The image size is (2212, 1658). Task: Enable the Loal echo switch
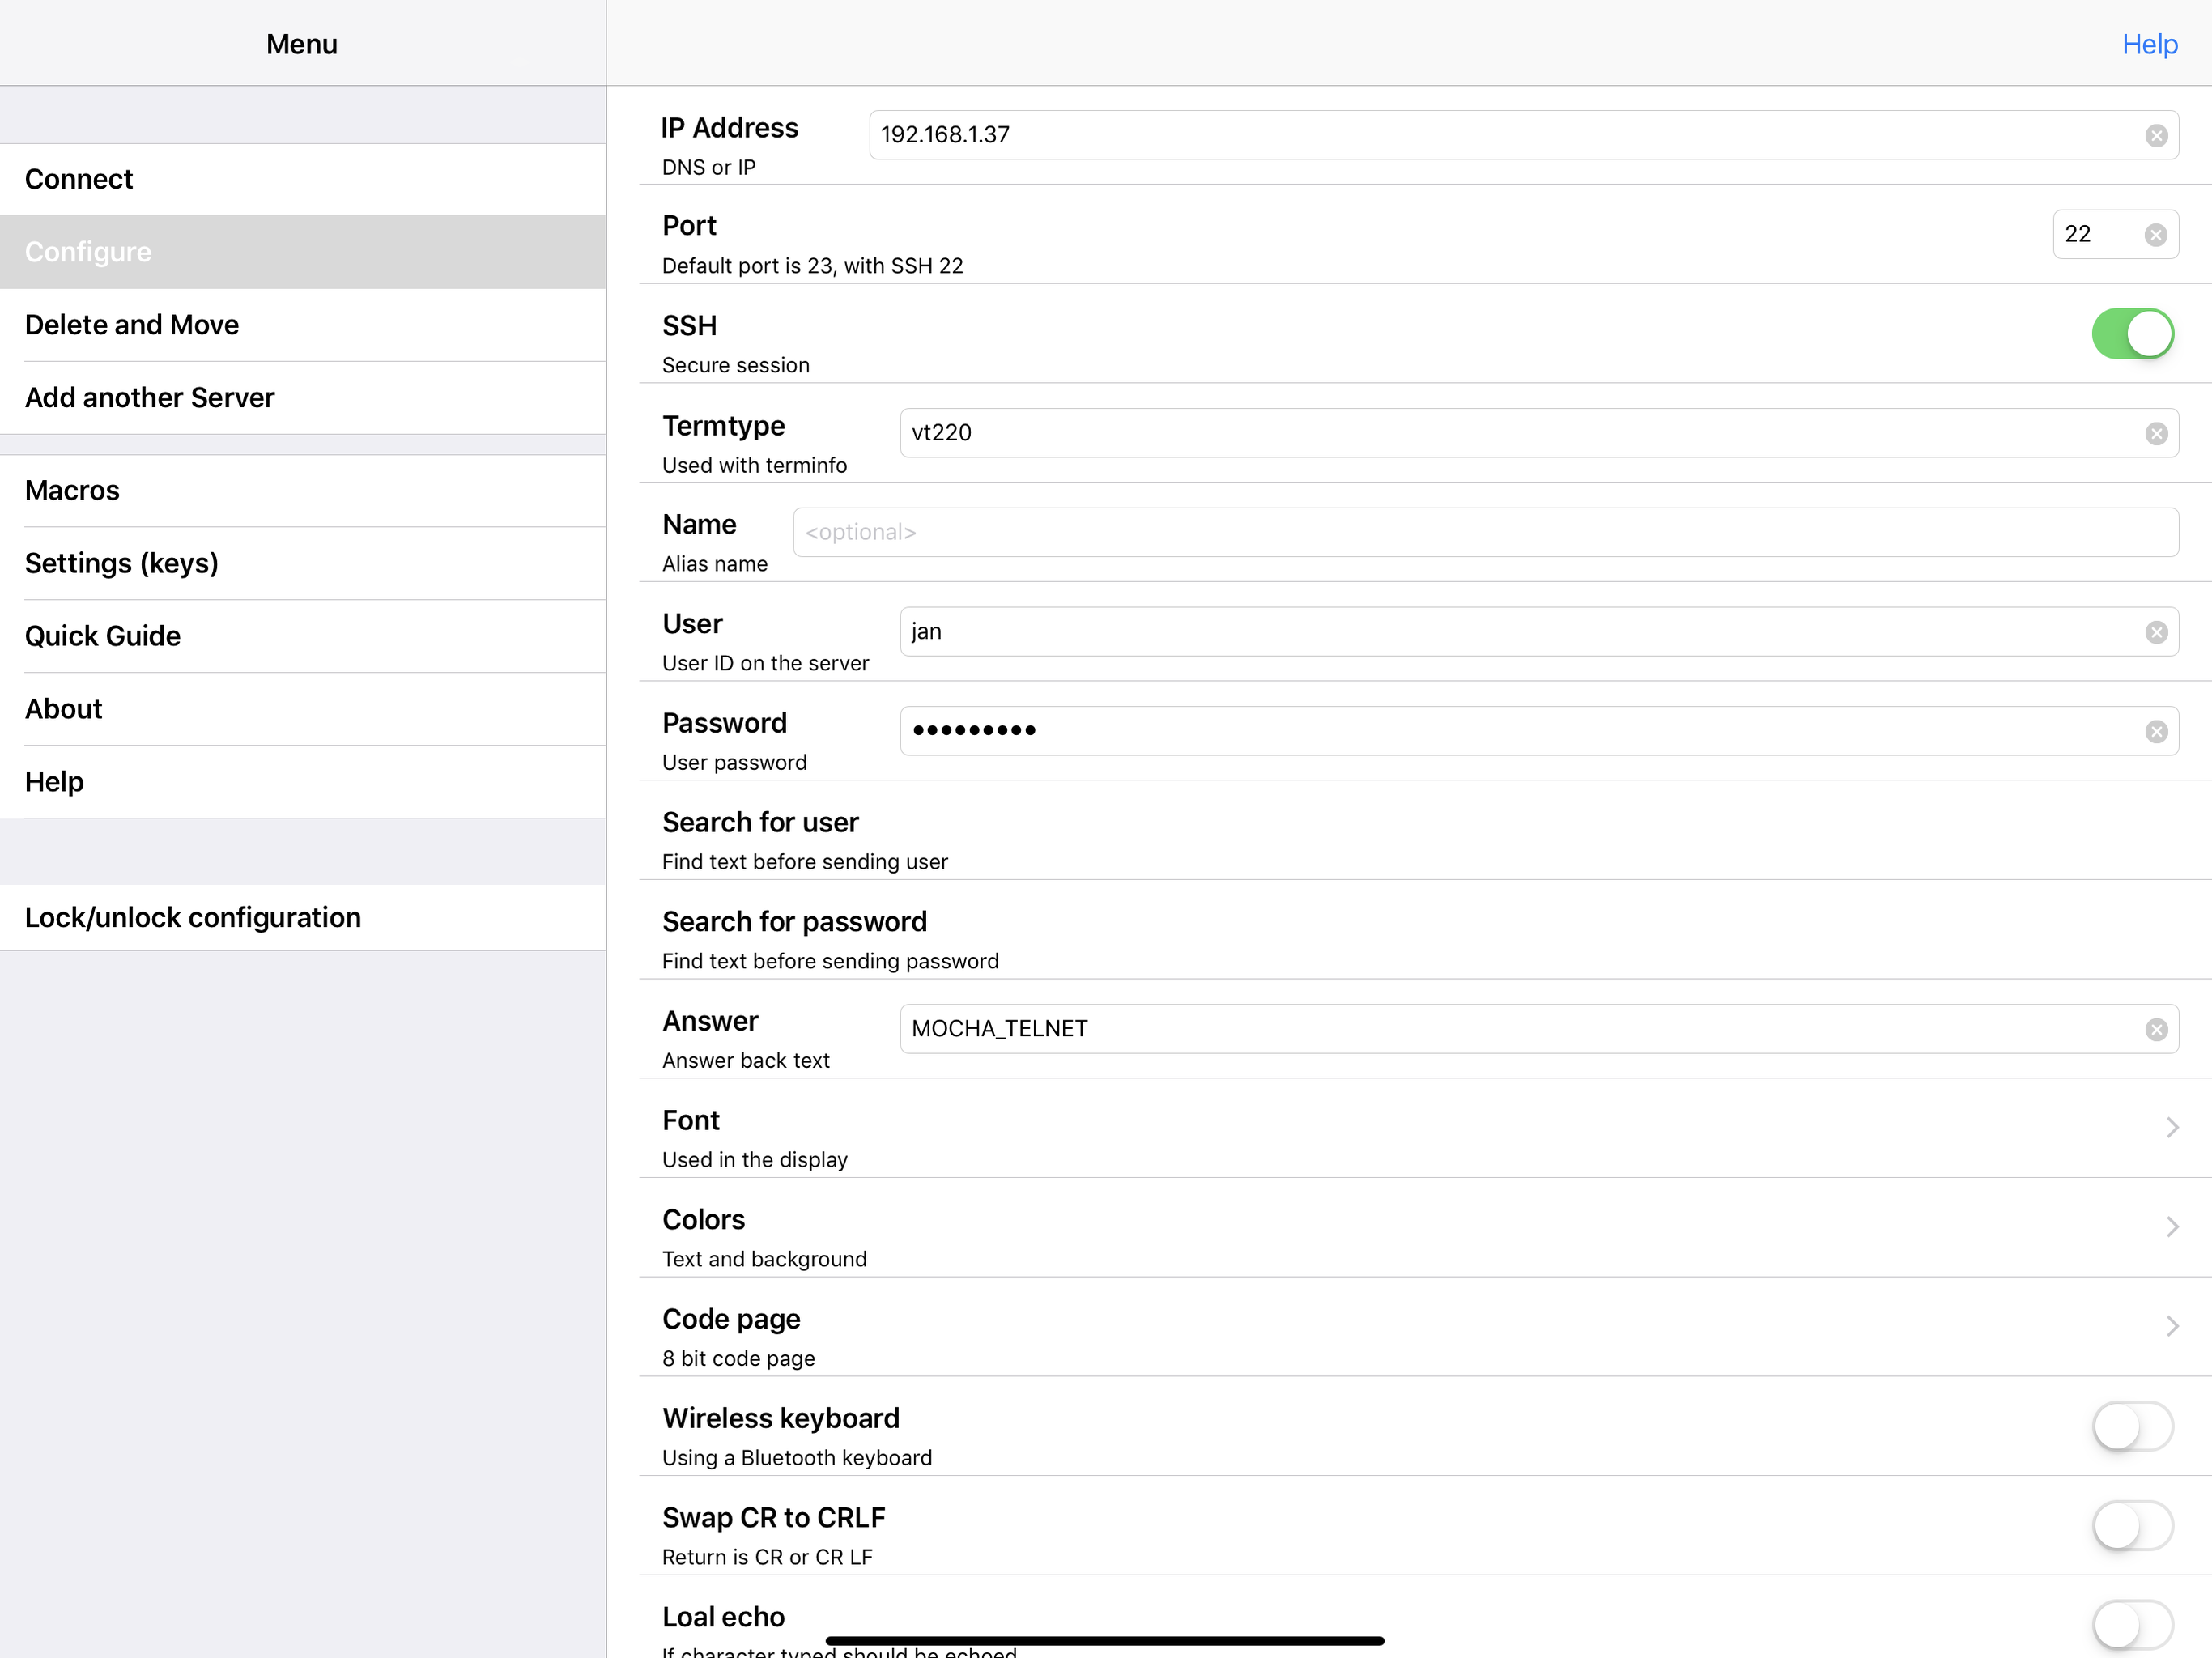point(2131,1624)
